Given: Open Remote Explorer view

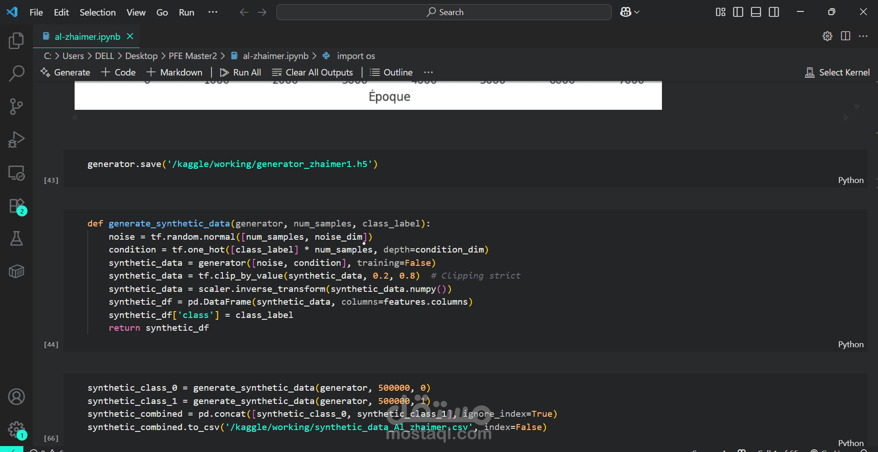Looking at the screenshot, I should pyautogui.click(x=16, y=173).
